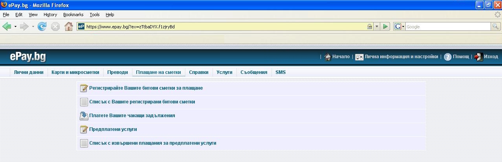The width and height of the screenshot is (502, 162).
Task: Reload the page with the Refresh icon
Action: 42,26
